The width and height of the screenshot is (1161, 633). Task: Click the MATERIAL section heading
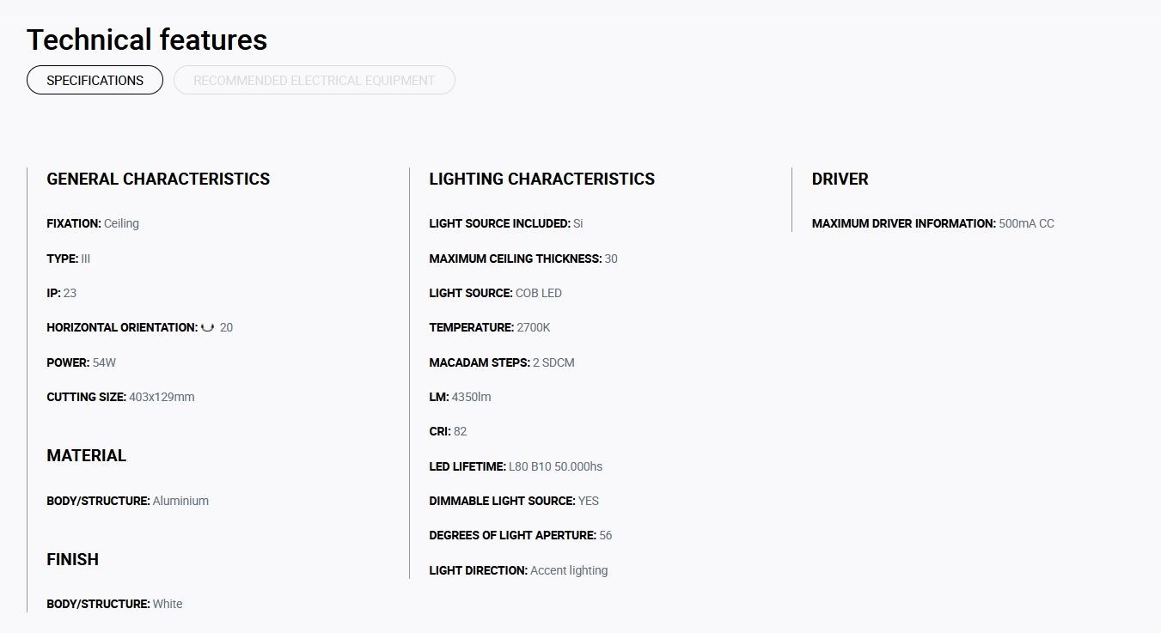[x=86, y=455]
